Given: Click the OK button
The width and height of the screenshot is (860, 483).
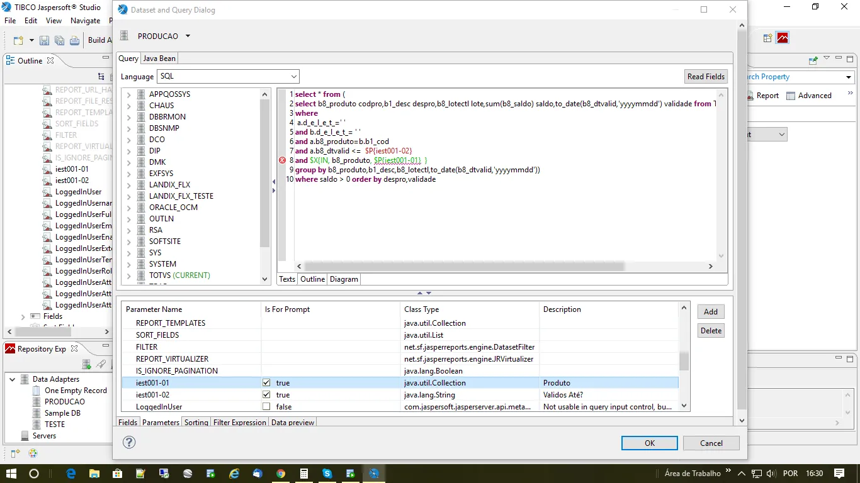Looking at the screenshot, I should pyautogui.click(x=649, y=443).
